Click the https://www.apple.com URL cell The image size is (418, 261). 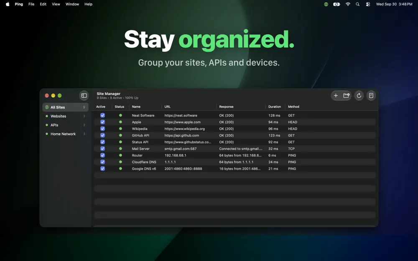pyautogui.click(x=182, y=122)
